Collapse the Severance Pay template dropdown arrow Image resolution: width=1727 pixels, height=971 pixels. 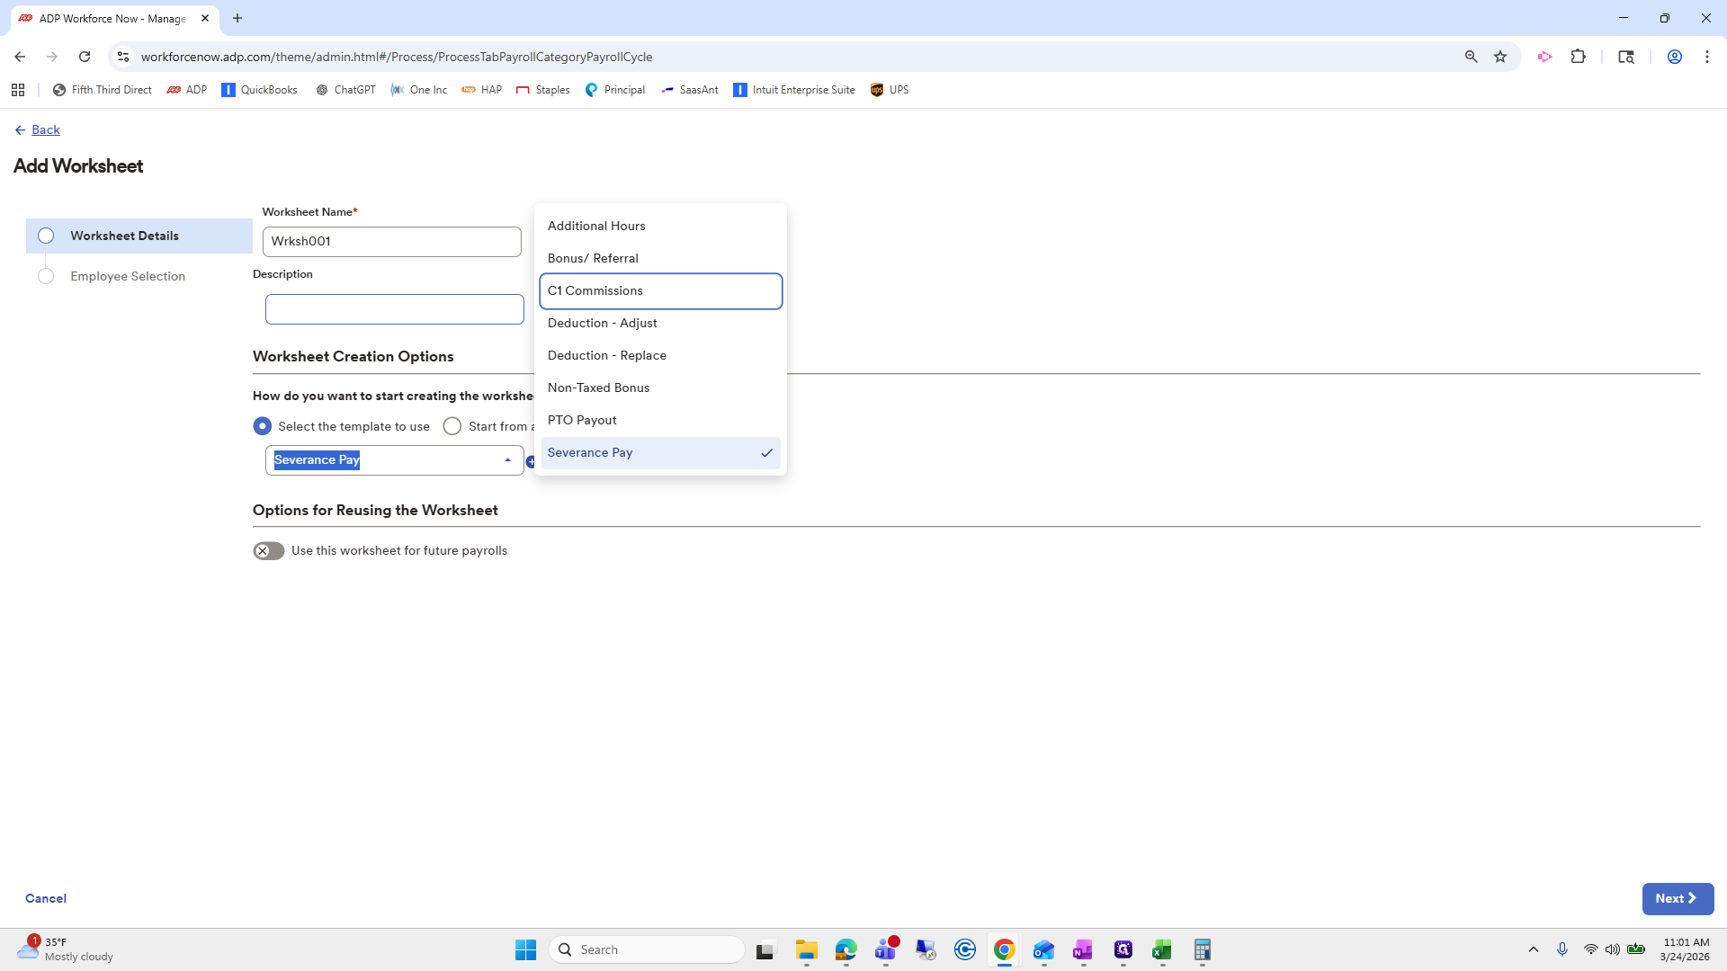tap(507, 460)
